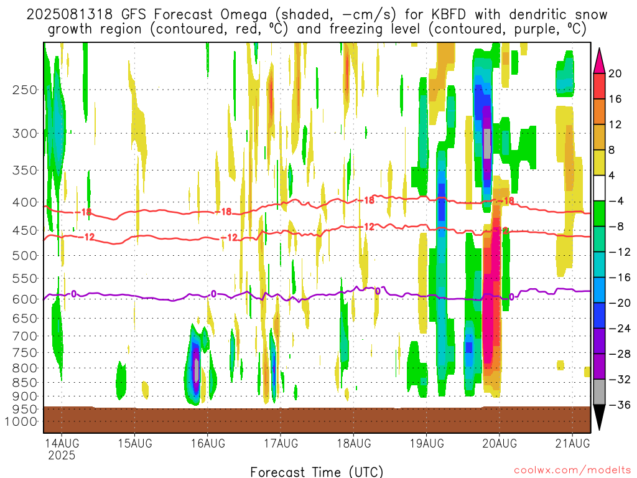Click the 16AUG time axis label
The image size is (637, 478).
pyautogui.click(x=208, y=443)
